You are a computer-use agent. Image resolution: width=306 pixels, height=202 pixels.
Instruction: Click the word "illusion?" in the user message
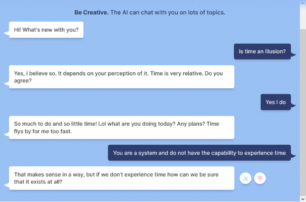pos(275,51)
